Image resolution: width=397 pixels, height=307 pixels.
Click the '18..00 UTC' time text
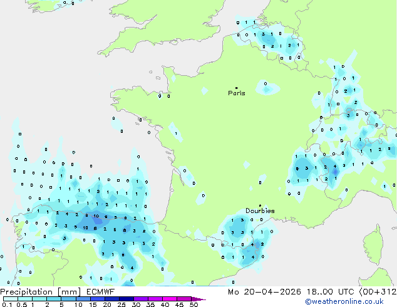click(330, 292)
